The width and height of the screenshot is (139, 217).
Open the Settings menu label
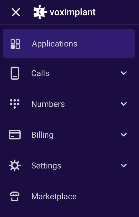(x=46, y=166)
